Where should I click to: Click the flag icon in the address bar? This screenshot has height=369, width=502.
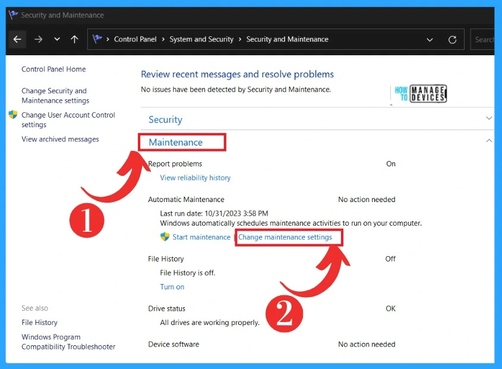97,39
